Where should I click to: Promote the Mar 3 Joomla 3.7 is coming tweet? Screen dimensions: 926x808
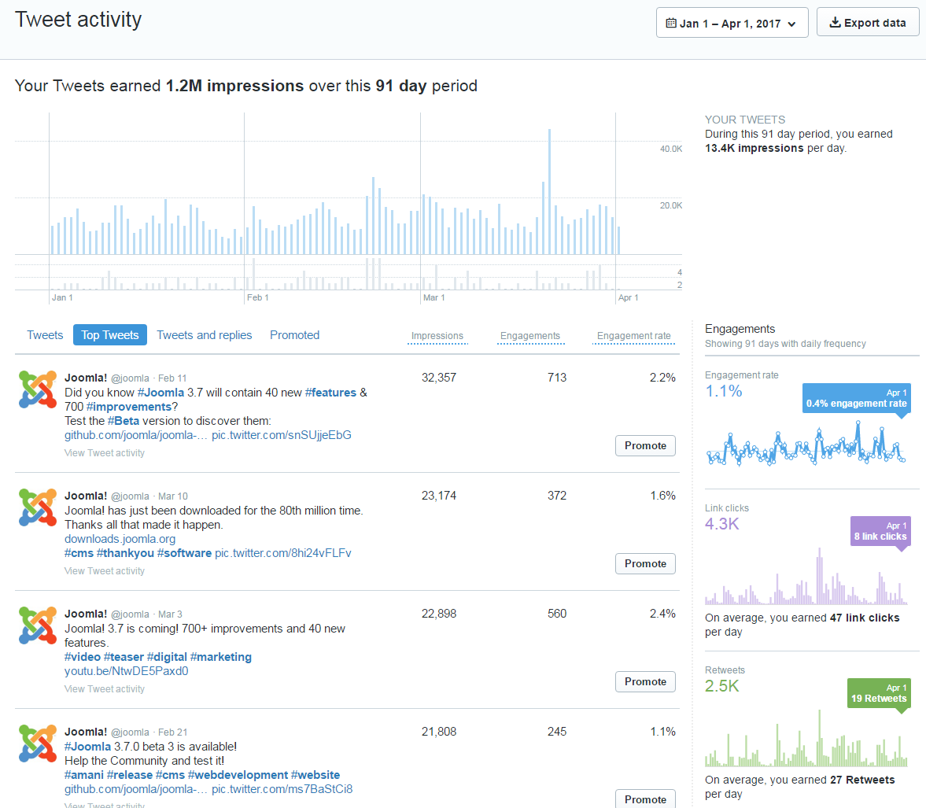[x=645, y=681]
